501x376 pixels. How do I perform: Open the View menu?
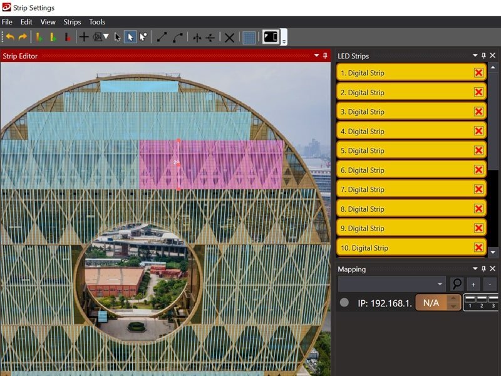tap(48, 22)
